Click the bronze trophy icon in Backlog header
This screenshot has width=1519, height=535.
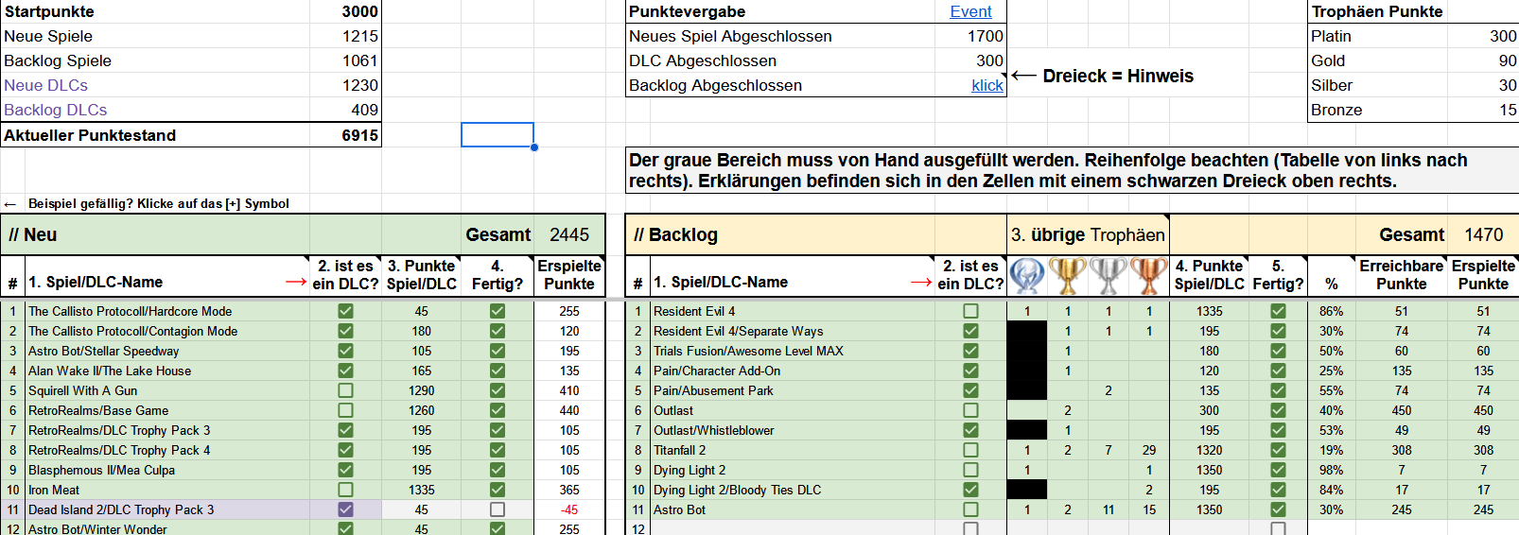[1149, 275]
